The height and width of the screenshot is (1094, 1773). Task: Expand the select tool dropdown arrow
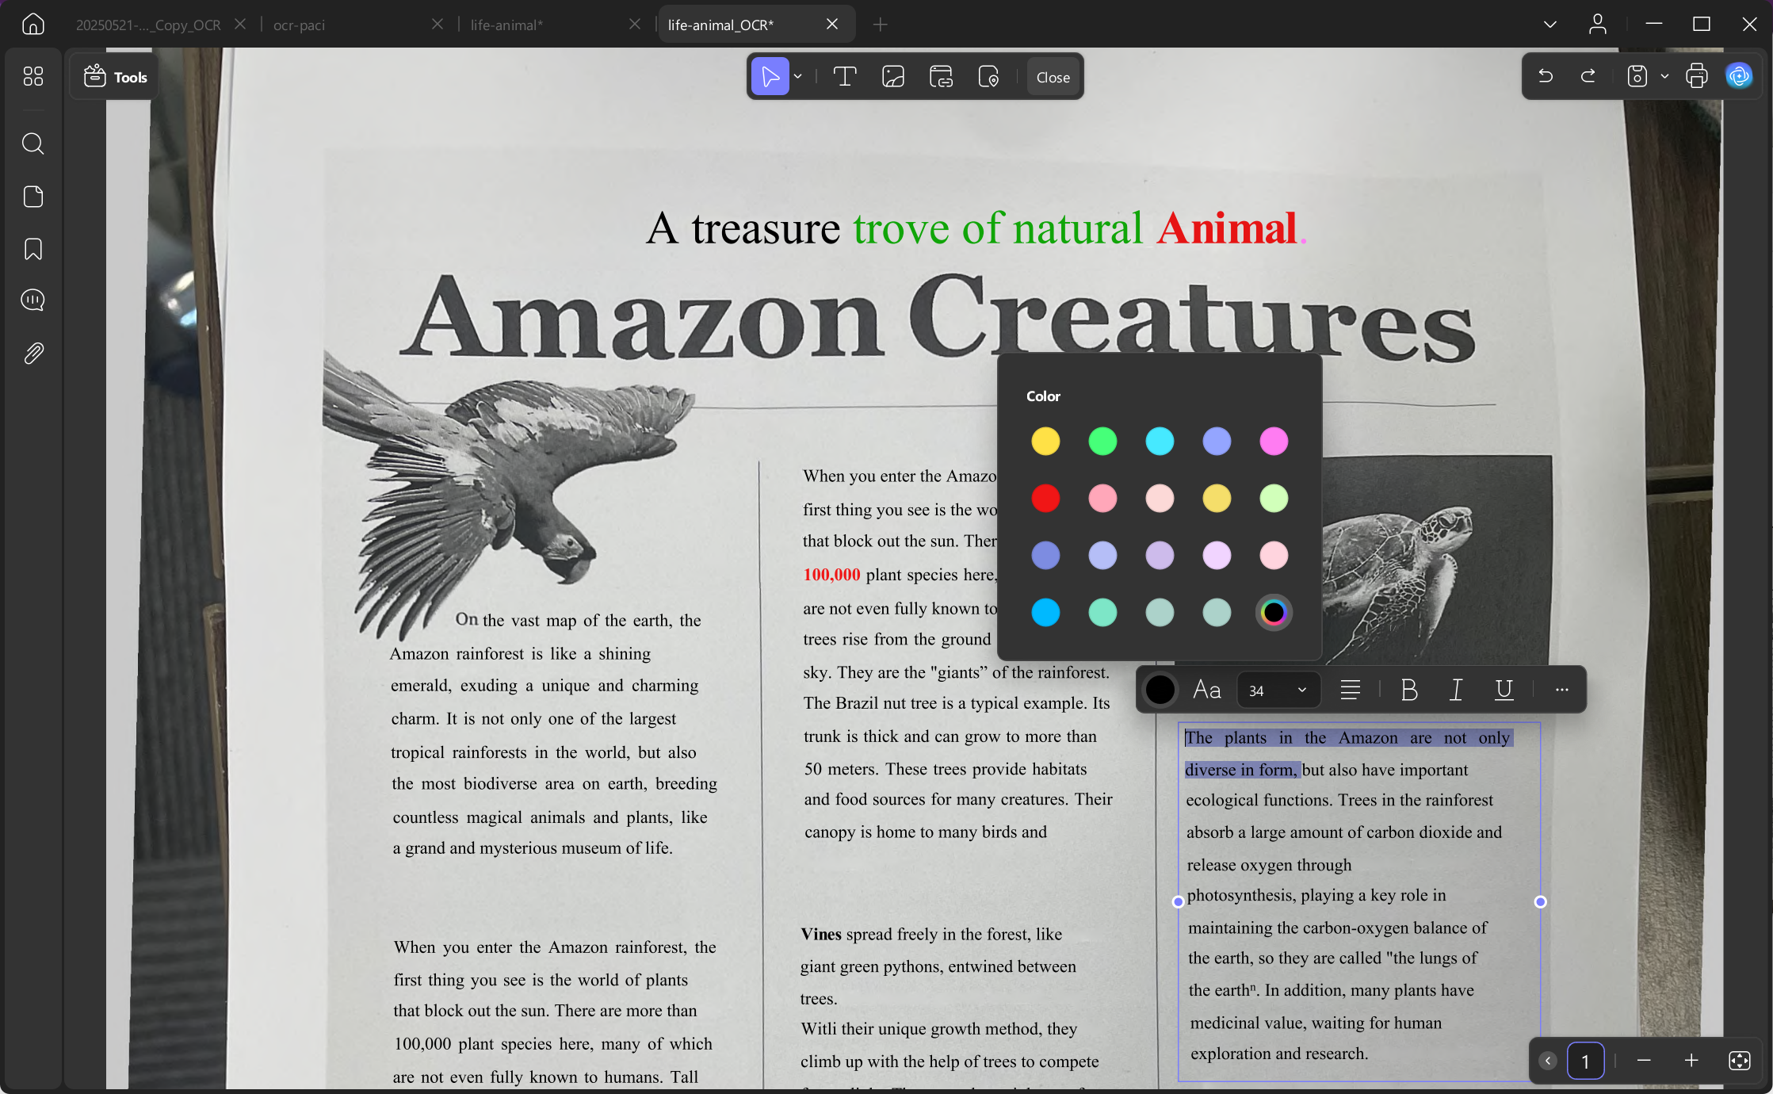pos(798,77)
